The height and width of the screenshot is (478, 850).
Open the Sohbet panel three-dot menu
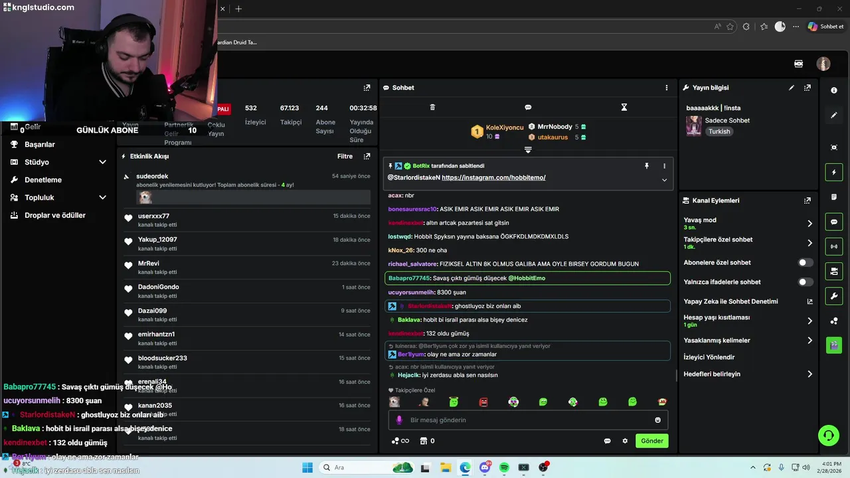point(667,88)
